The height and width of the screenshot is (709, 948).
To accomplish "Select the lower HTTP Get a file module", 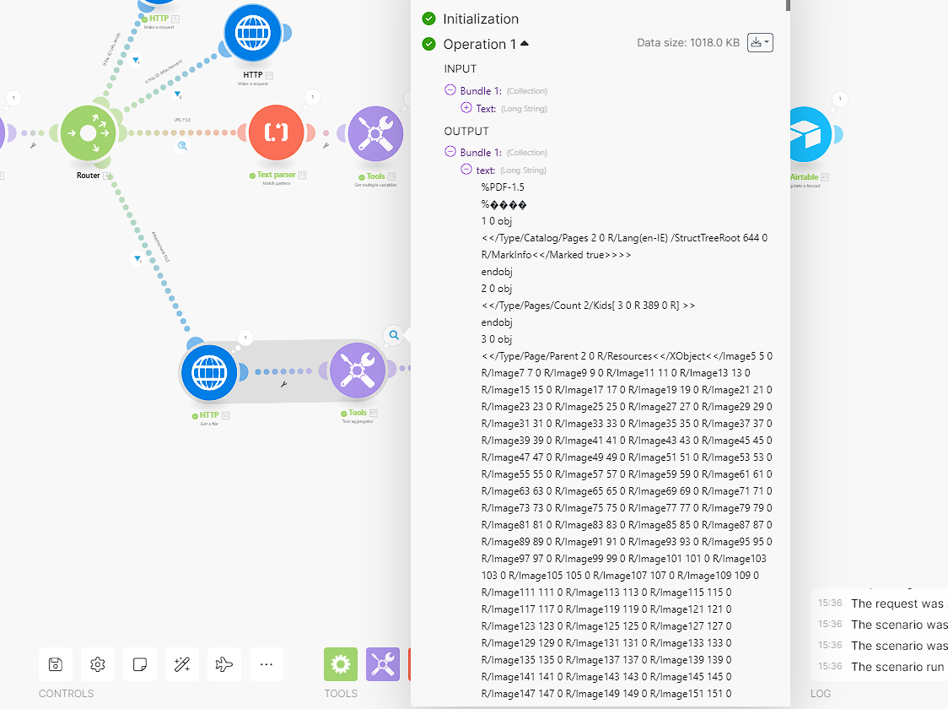I will pyautogui.click(x=209, y=373).
